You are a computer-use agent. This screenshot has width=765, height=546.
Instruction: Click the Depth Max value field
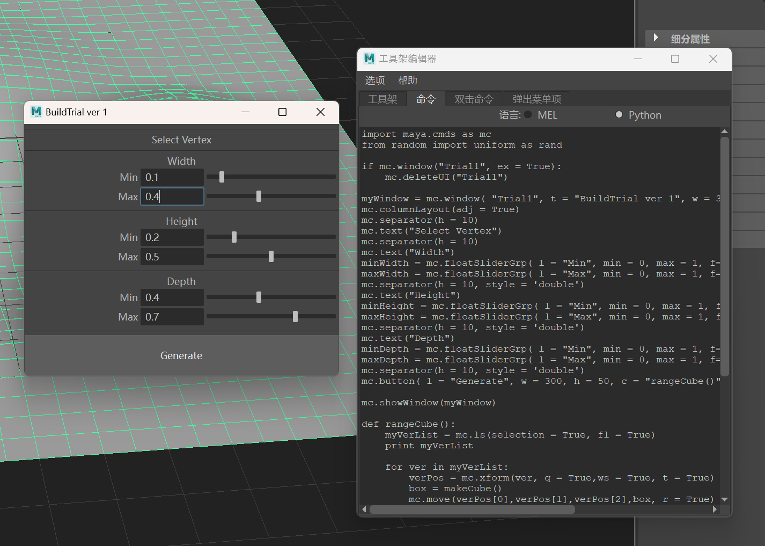[x=172, y=317]
